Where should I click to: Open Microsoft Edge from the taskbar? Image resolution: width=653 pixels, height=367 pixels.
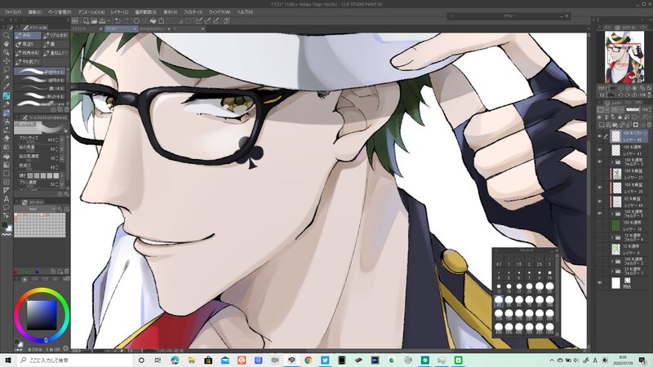click(175, 360)
